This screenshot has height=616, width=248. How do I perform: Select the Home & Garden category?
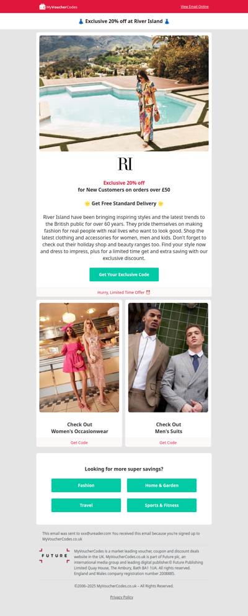point(162,485)
